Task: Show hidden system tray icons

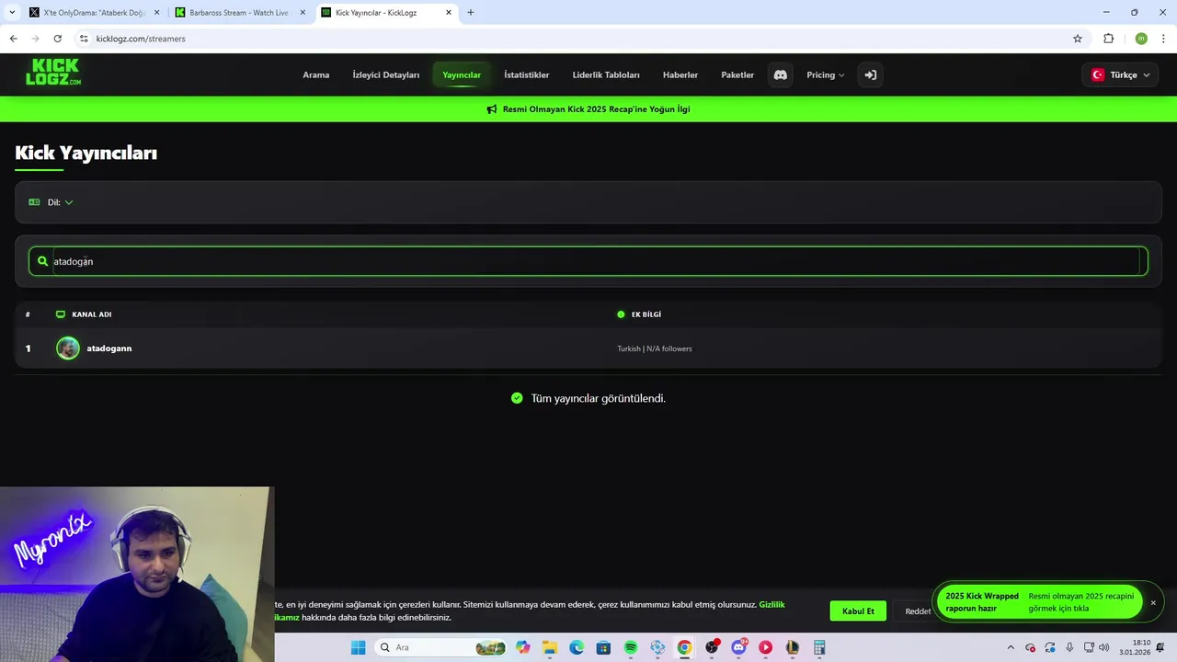Action: click(1011, 647)
